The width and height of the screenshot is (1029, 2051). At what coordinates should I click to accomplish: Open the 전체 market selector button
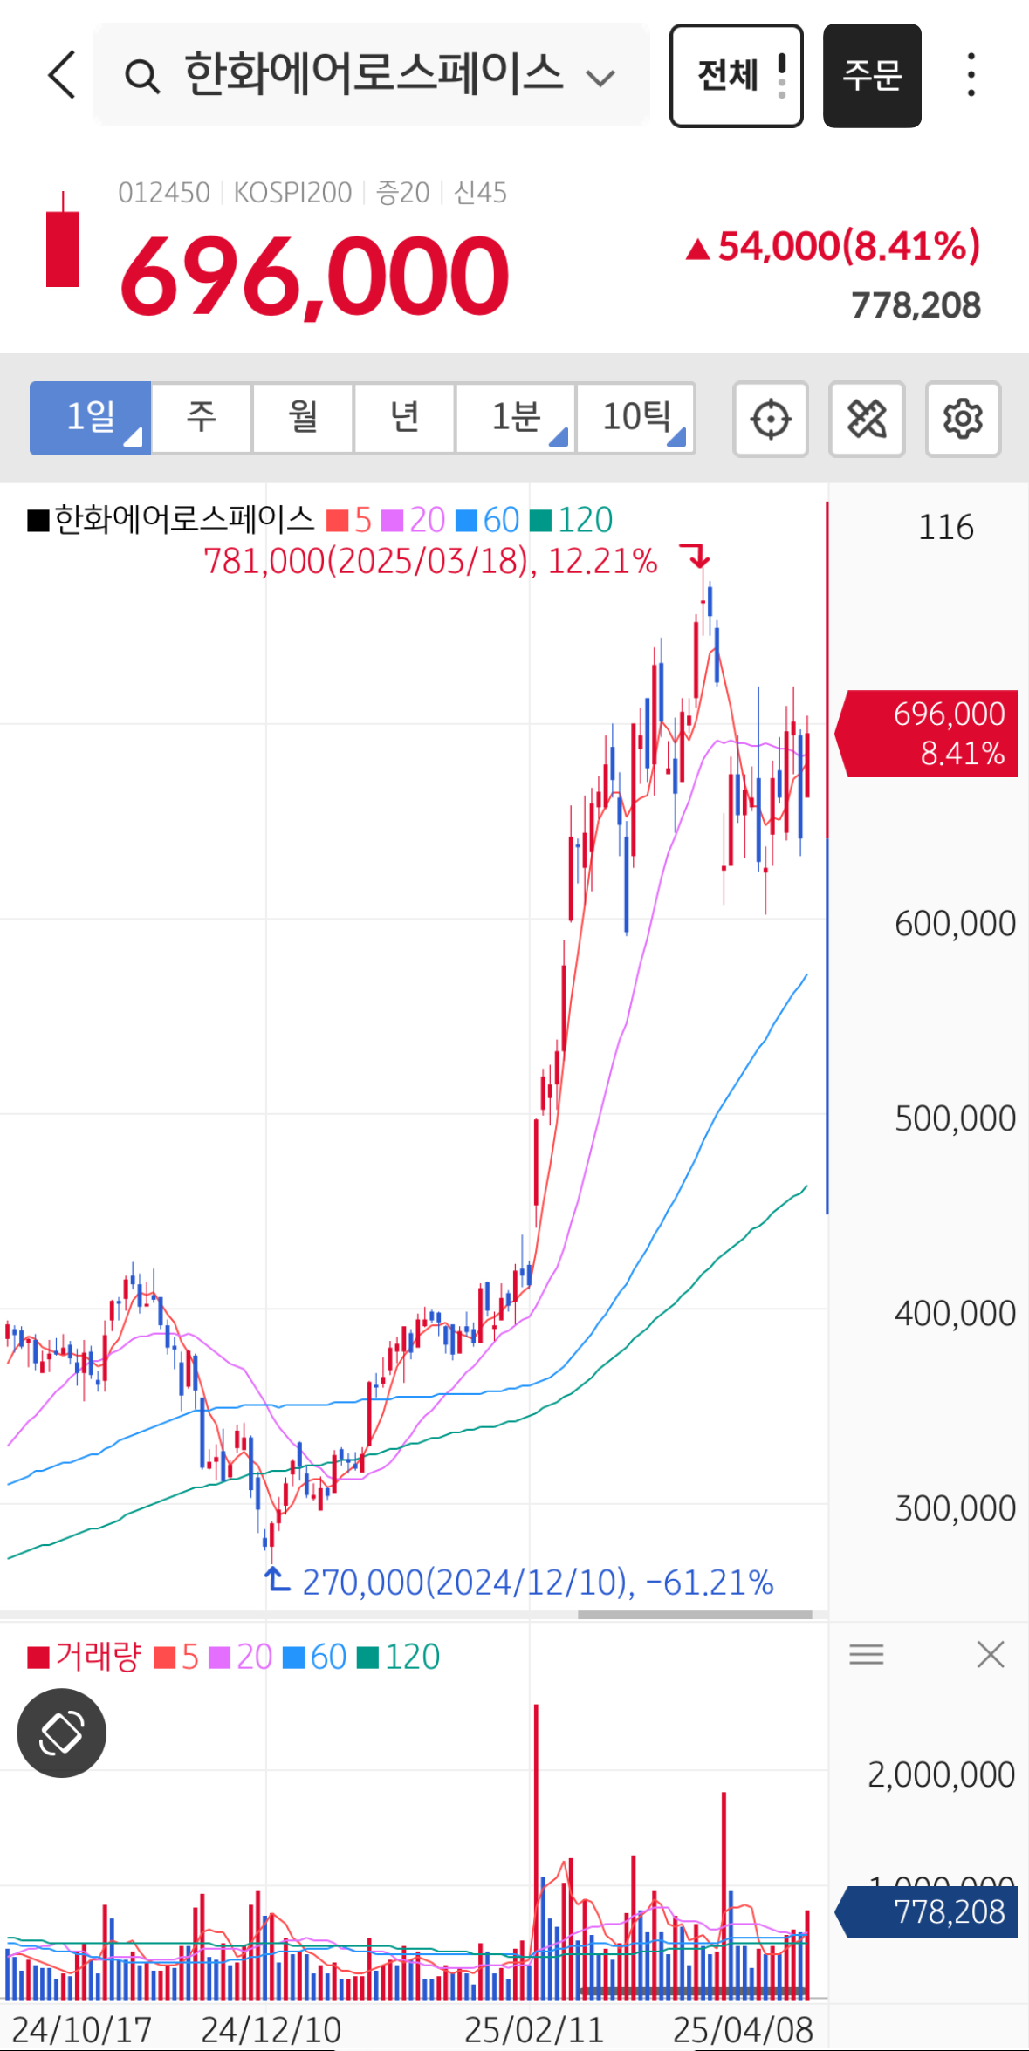(x=736, y=76)
